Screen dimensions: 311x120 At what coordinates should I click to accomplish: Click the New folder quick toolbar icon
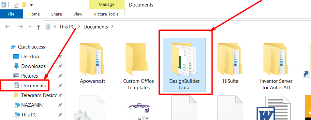coord(24,5)
